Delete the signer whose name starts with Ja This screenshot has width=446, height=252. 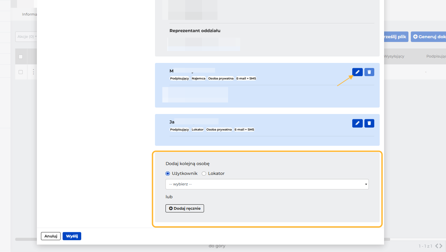[x=369, y=123]
